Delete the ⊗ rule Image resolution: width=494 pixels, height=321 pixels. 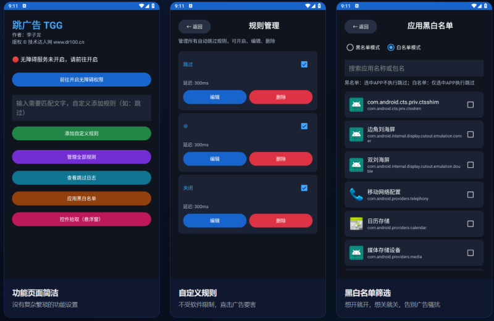point(281,159)
